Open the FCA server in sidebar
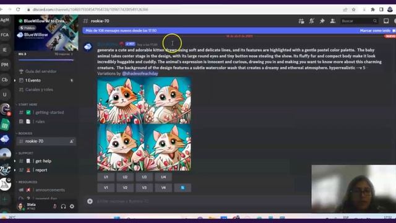Image resolution: width=396 pixels, height=223 pixels. 4,35
